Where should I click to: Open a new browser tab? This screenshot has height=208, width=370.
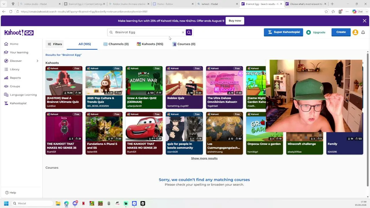pos(332,4)
